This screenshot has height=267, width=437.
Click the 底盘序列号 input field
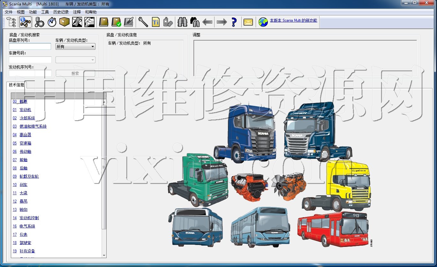coord(30,47)
